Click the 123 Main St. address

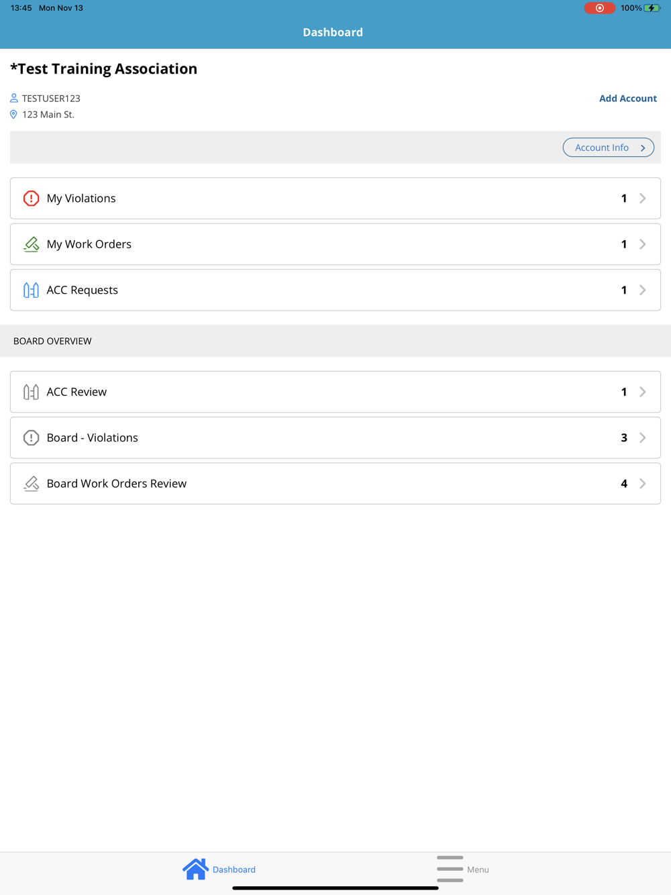point(48,115)
